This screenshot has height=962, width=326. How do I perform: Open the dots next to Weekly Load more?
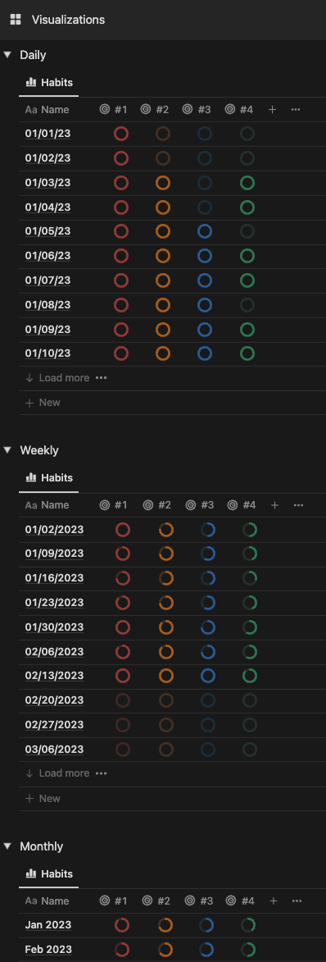point(101,773)
